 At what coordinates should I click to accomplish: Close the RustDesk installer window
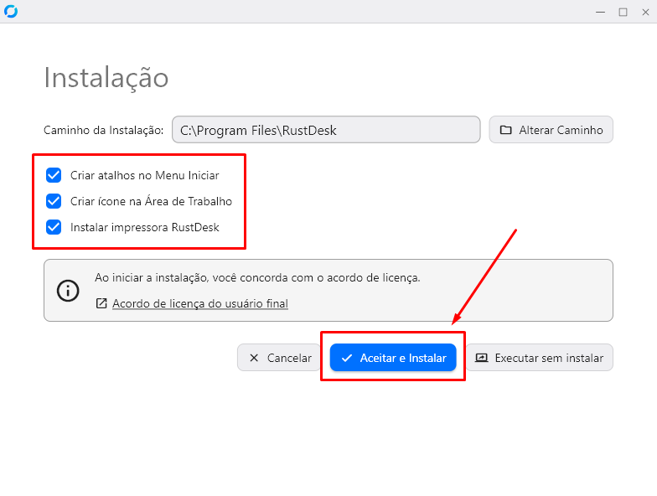tap(645, 12)
